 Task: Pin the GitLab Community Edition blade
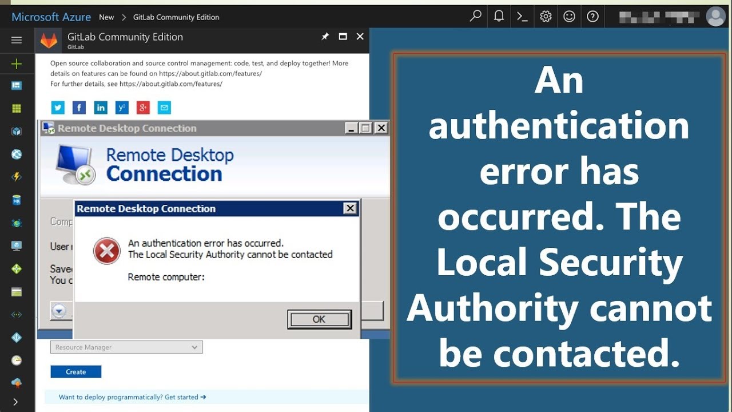pos(325,37)
